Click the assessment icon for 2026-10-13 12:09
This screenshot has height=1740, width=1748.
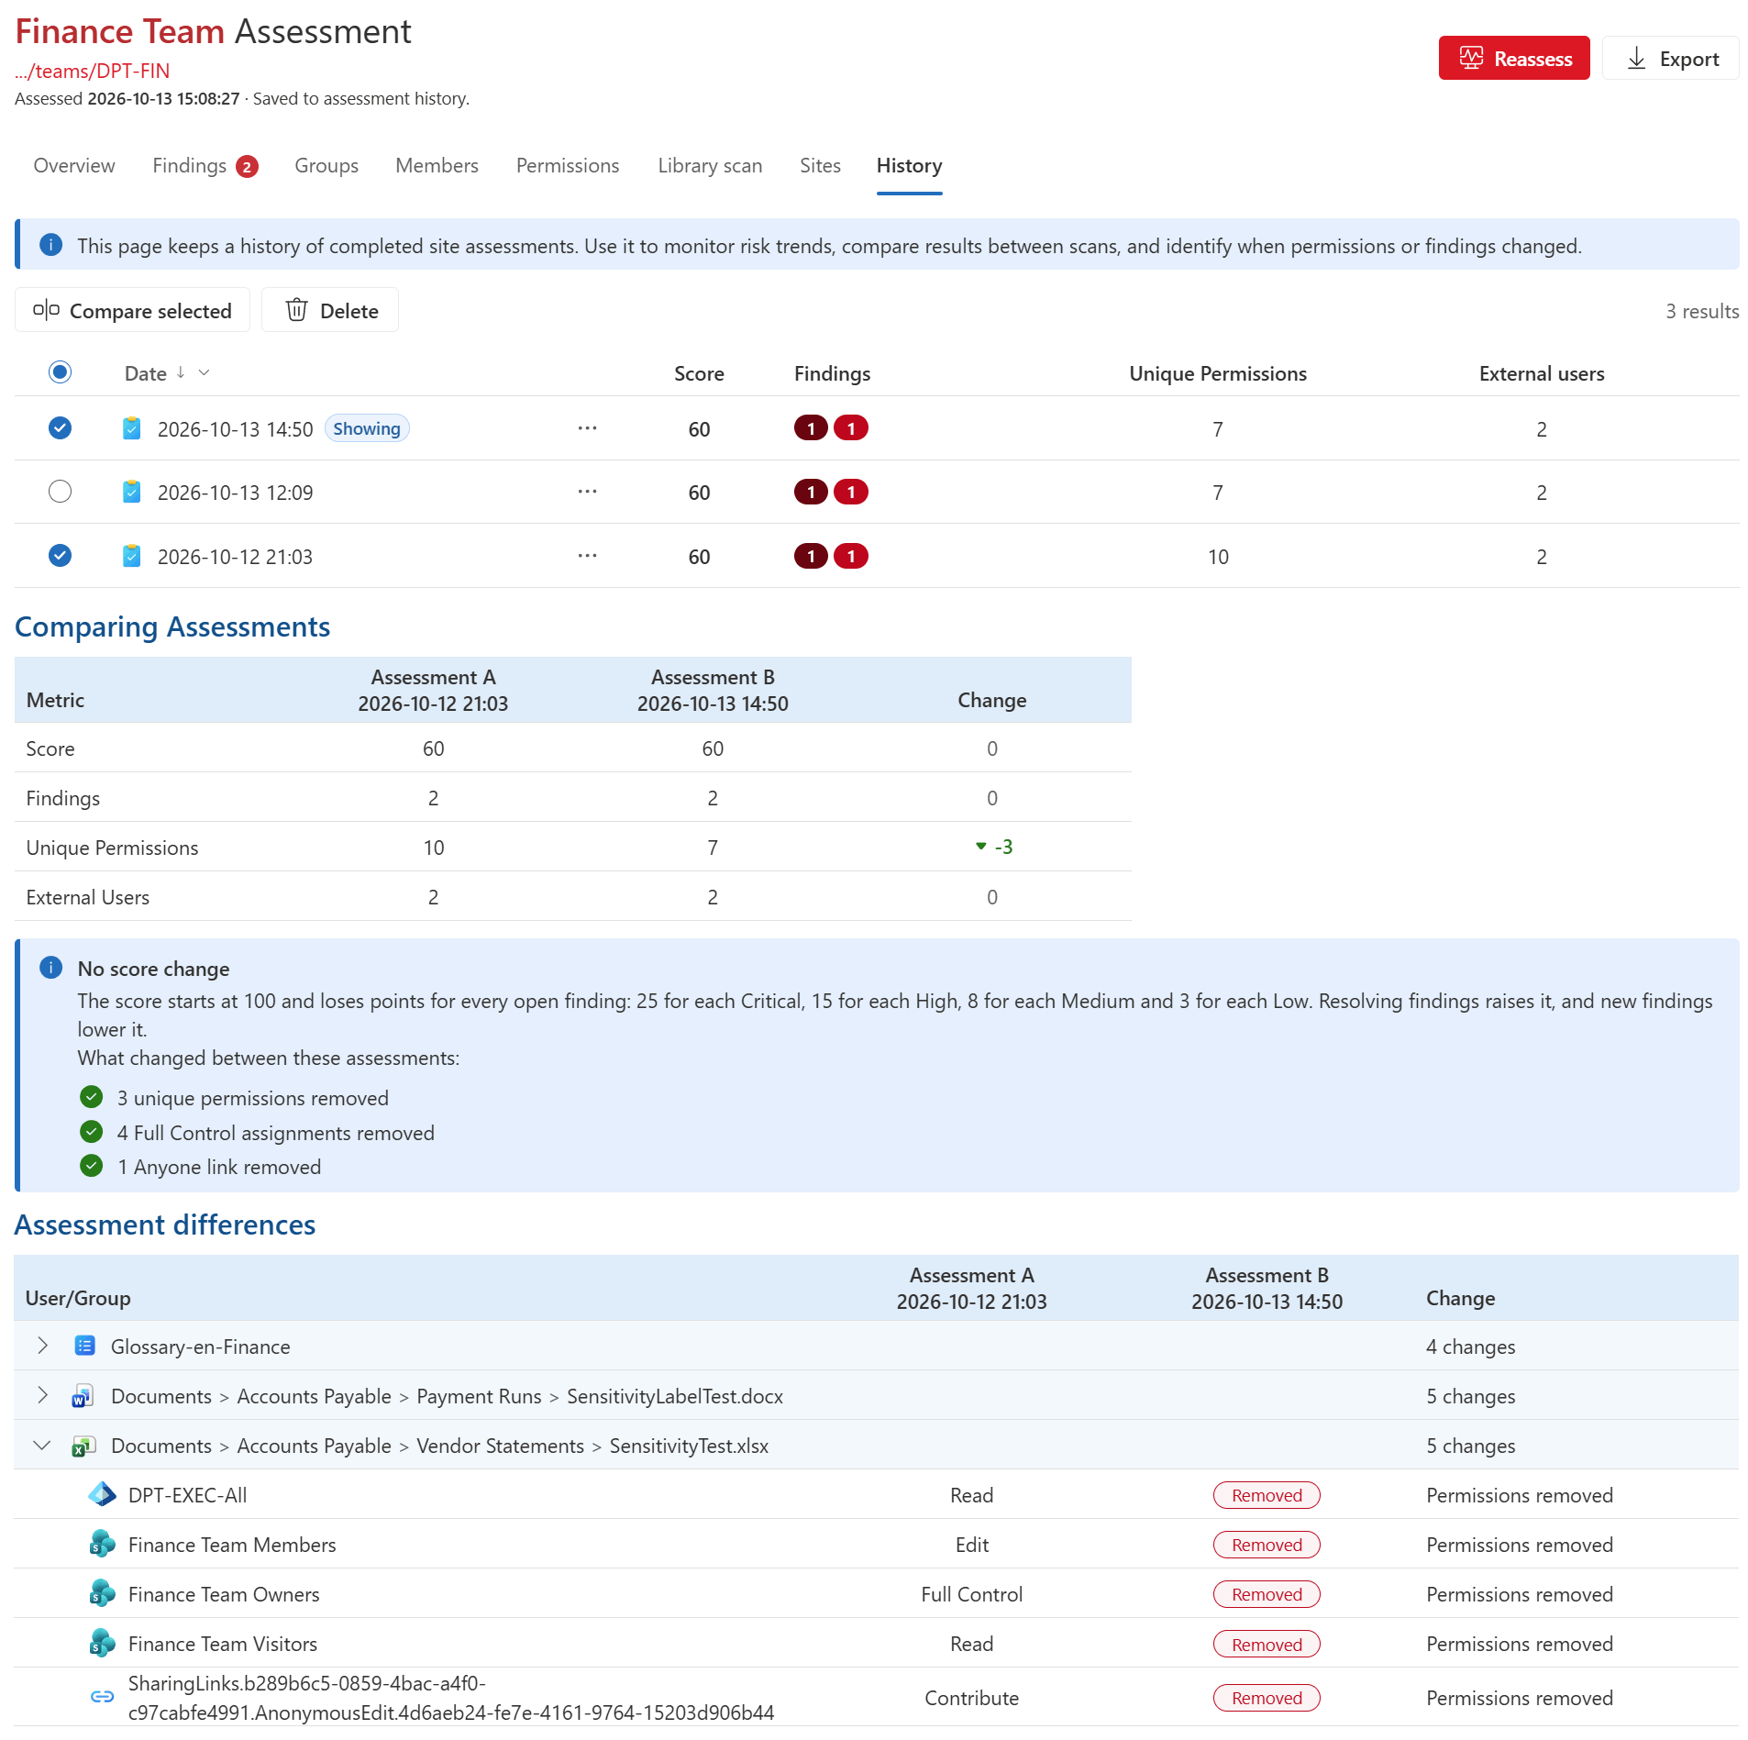(132, 492)
